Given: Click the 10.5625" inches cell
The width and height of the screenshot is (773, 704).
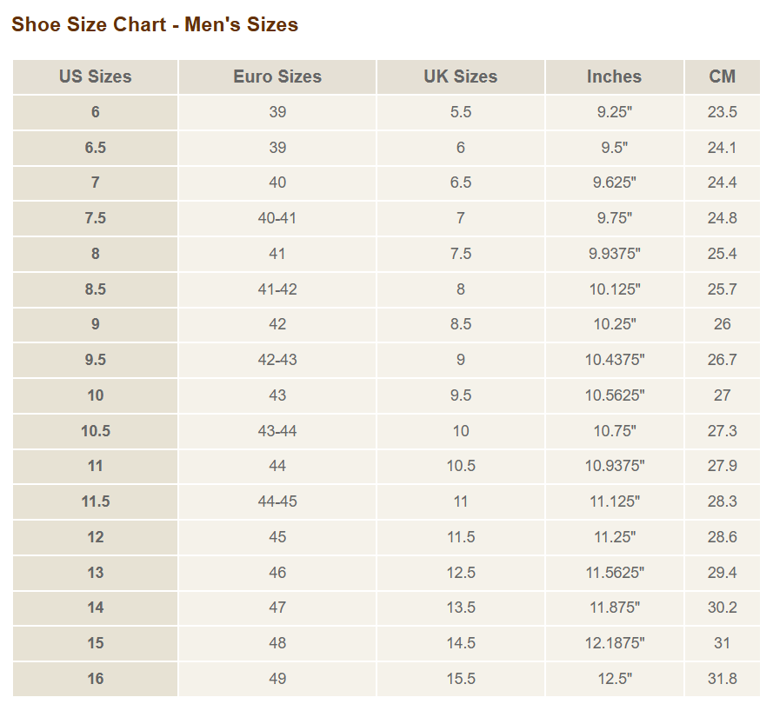Looking at the screenshot, I should pyautogui.click(x=614, y=395).
